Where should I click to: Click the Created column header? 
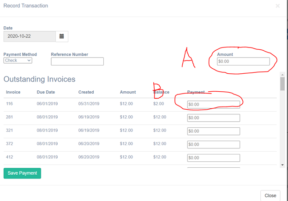tap(86, 92)
